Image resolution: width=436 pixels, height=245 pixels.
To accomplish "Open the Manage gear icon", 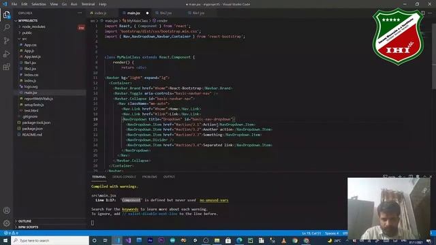I will [x=6, y=223].
